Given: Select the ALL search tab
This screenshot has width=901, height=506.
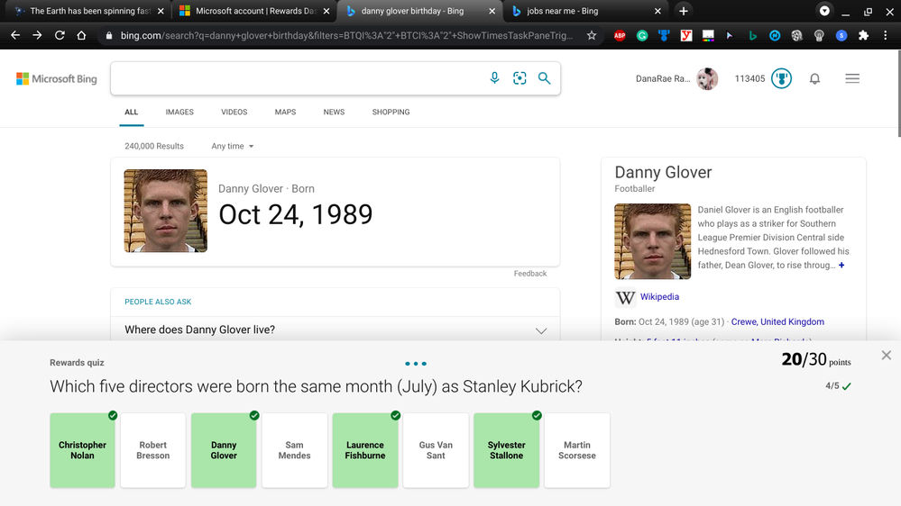Looking at the screenshot, I should click(x=131, y=112).
